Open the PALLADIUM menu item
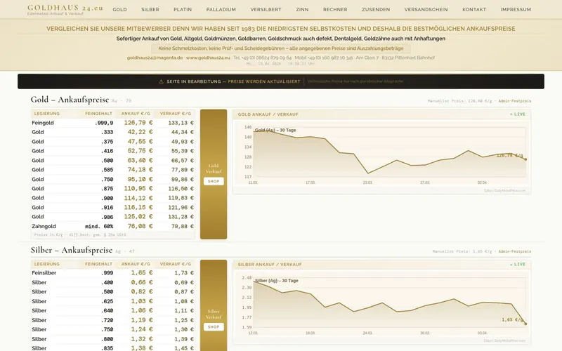Screen dimensions: 562x351 (221, 10)
